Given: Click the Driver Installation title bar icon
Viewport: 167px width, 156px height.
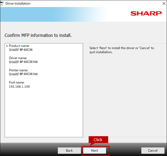Looking at the screenshot, I should pyautogui.click(x=2, y=4).
